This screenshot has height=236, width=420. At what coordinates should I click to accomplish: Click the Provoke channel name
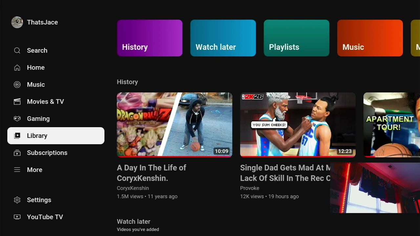click(250, 188)
